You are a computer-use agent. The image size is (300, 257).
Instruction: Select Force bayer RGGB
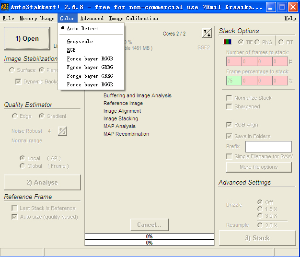(x=91, y=58)
